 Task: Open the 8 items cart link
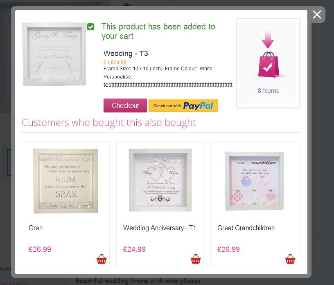click(268, 91)
